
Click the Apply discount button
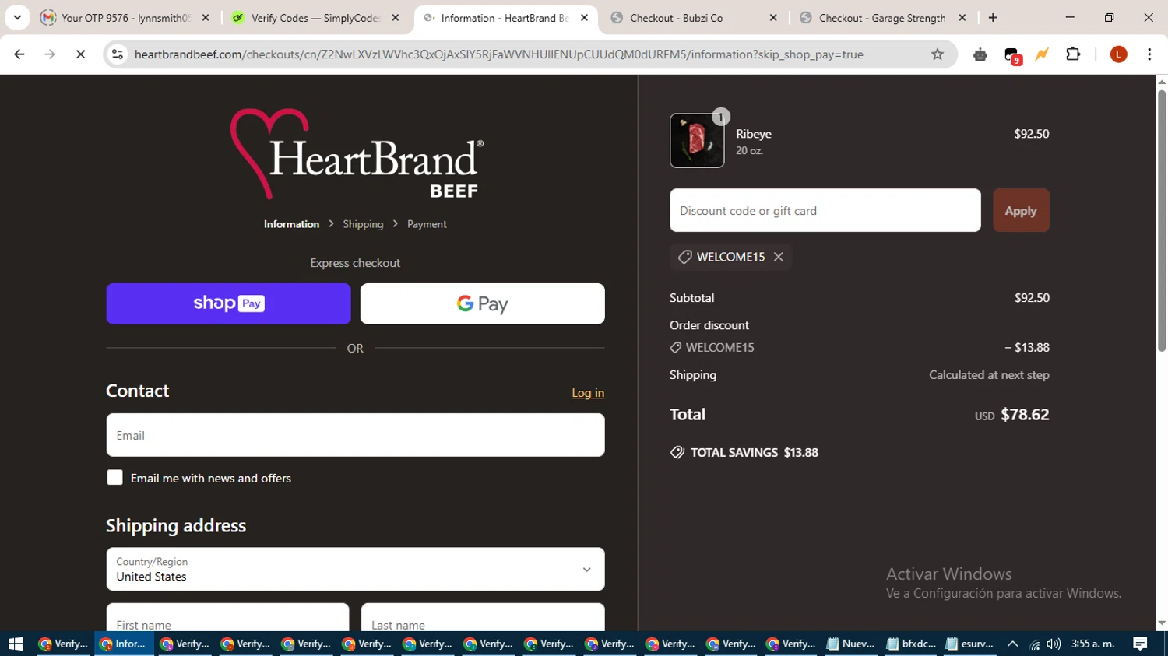(1021, 210)
